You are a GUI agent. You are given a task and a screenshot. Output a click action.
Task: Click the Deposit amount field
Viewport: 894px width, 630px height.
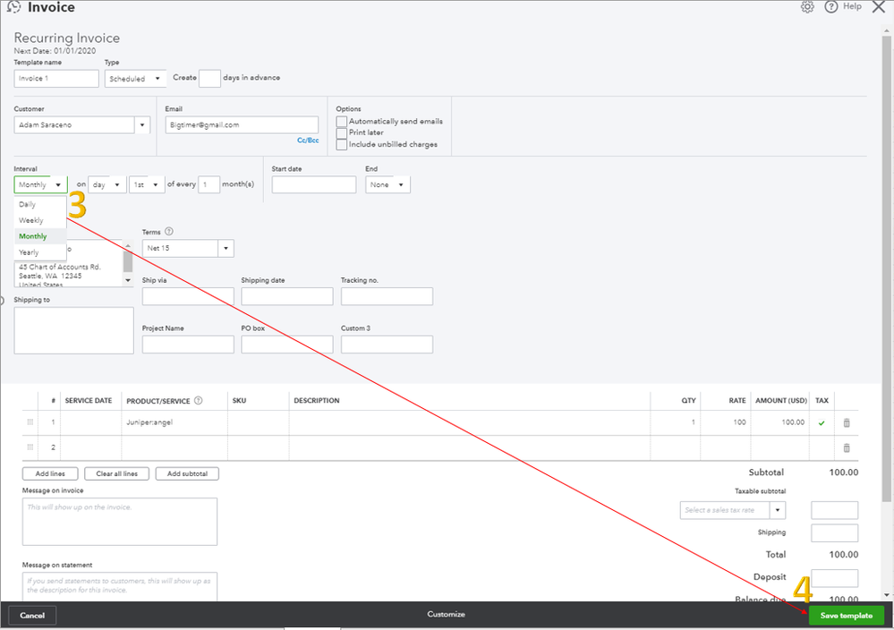[x=834, y=578]
